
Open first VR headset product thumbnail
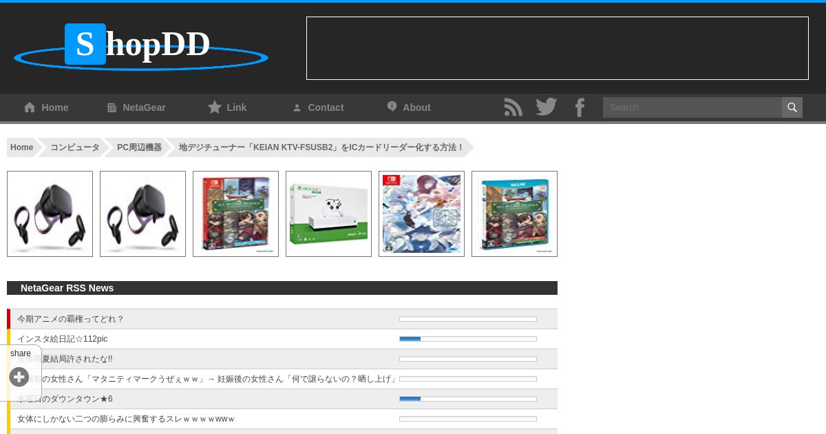50,214
